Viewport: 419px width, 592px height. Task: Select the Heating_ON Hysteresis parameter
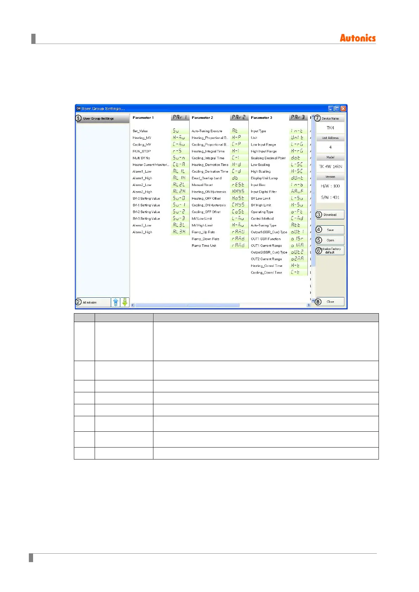pos(209,192)
